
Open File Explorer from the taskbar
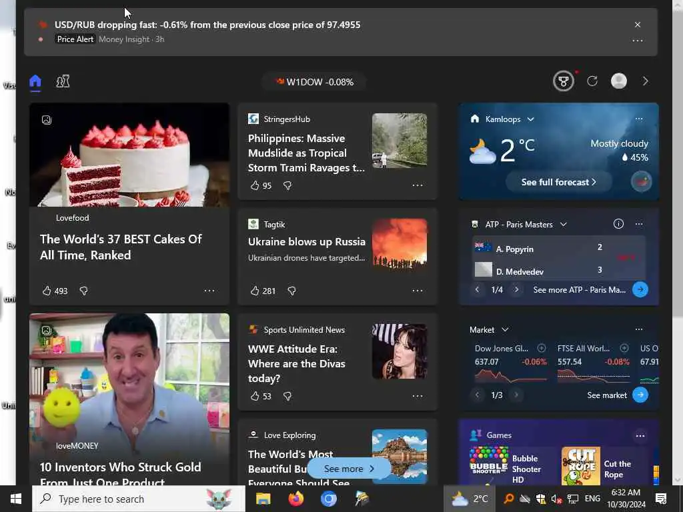pyautogui.click(x=263, y=499)
